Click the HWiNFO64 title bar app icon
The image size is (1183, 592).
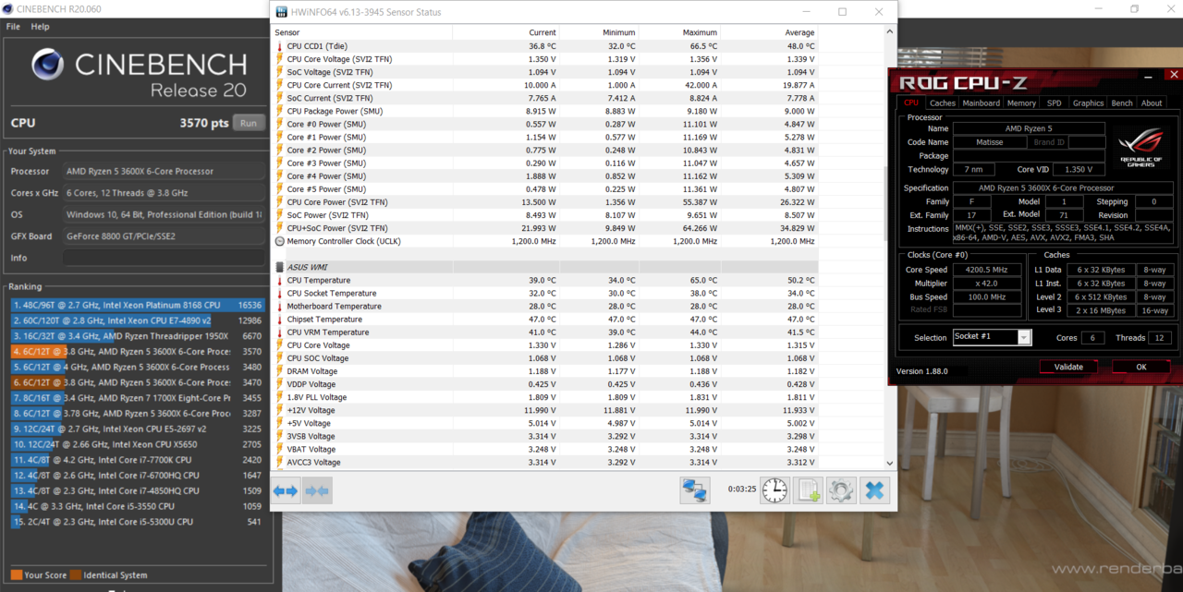click(x=282, y=12)
